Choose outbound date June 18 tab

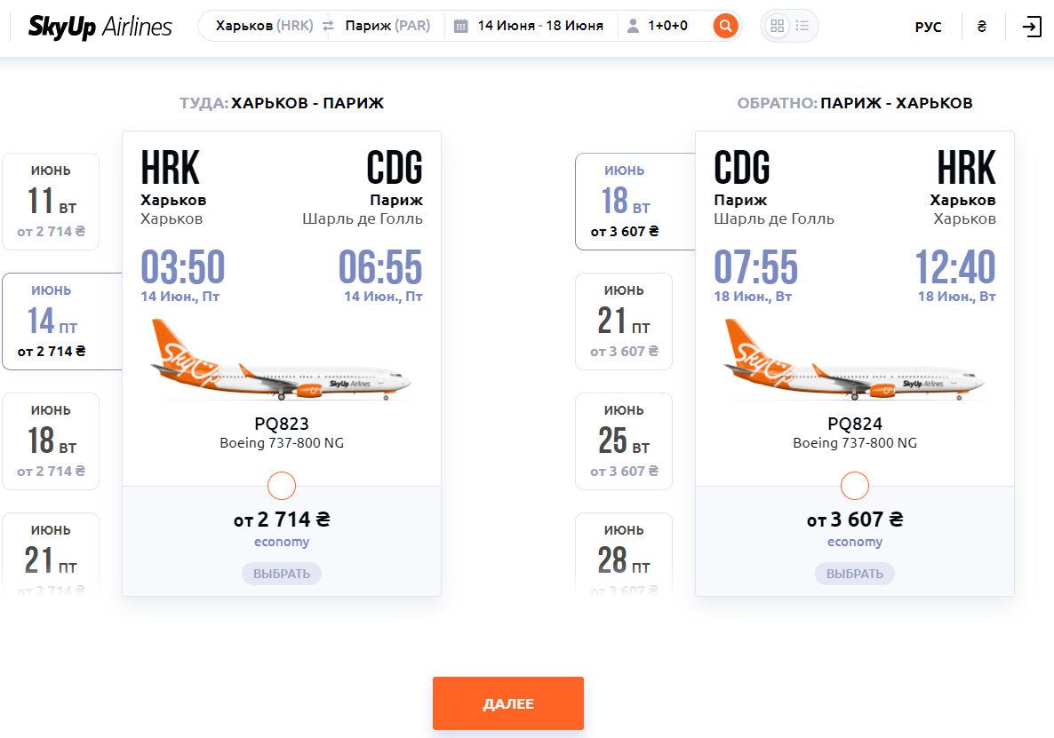[51, 441]
